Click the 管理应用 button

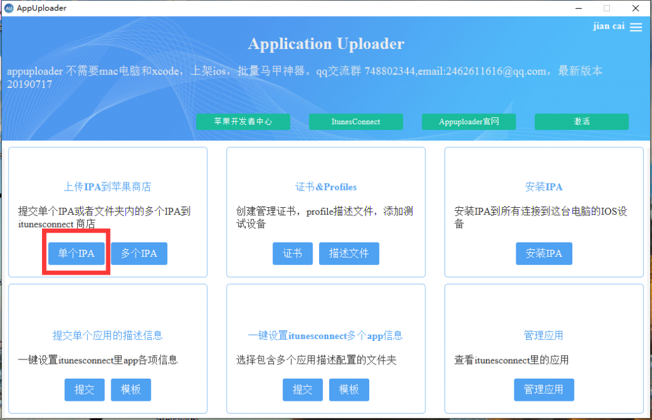[544, 389]
